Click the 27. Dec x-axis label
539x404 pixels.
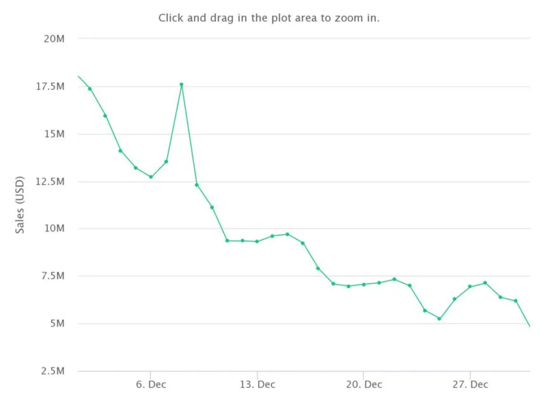coord(471,384)
